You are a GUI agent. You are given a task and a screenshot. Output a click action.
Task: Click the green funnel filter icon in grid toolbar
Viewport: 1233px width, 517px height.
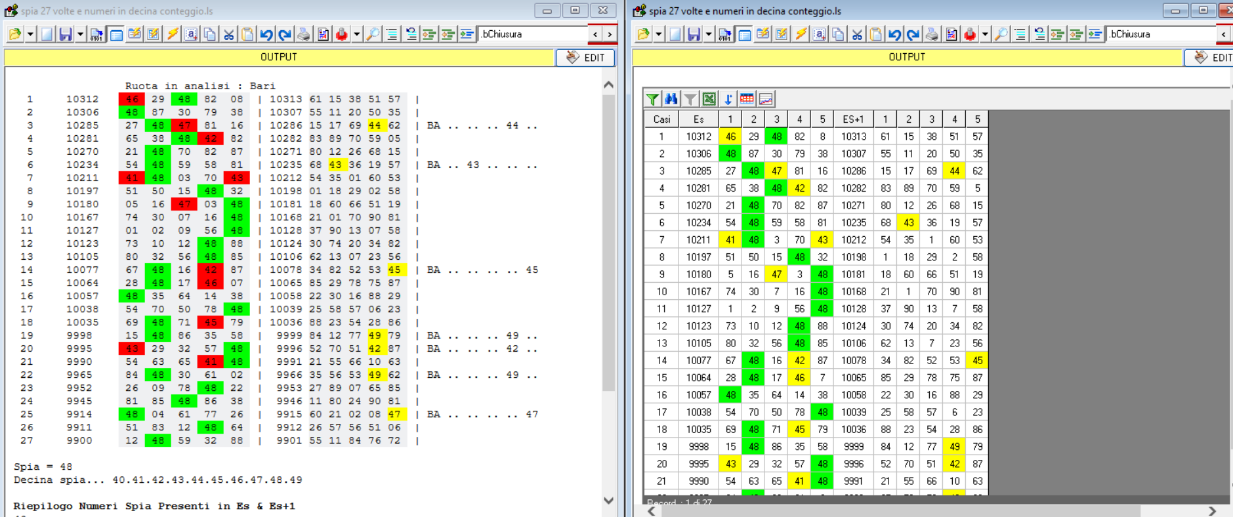pos(652,99)
